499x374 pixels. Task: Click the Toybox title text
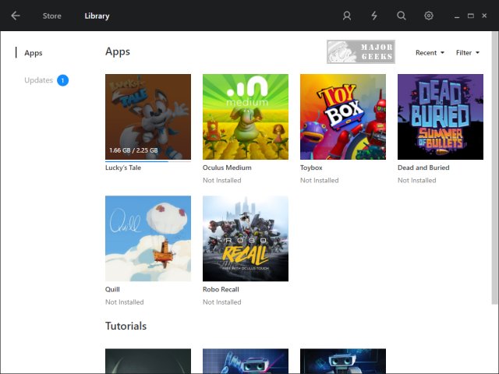tap(311, 168)
